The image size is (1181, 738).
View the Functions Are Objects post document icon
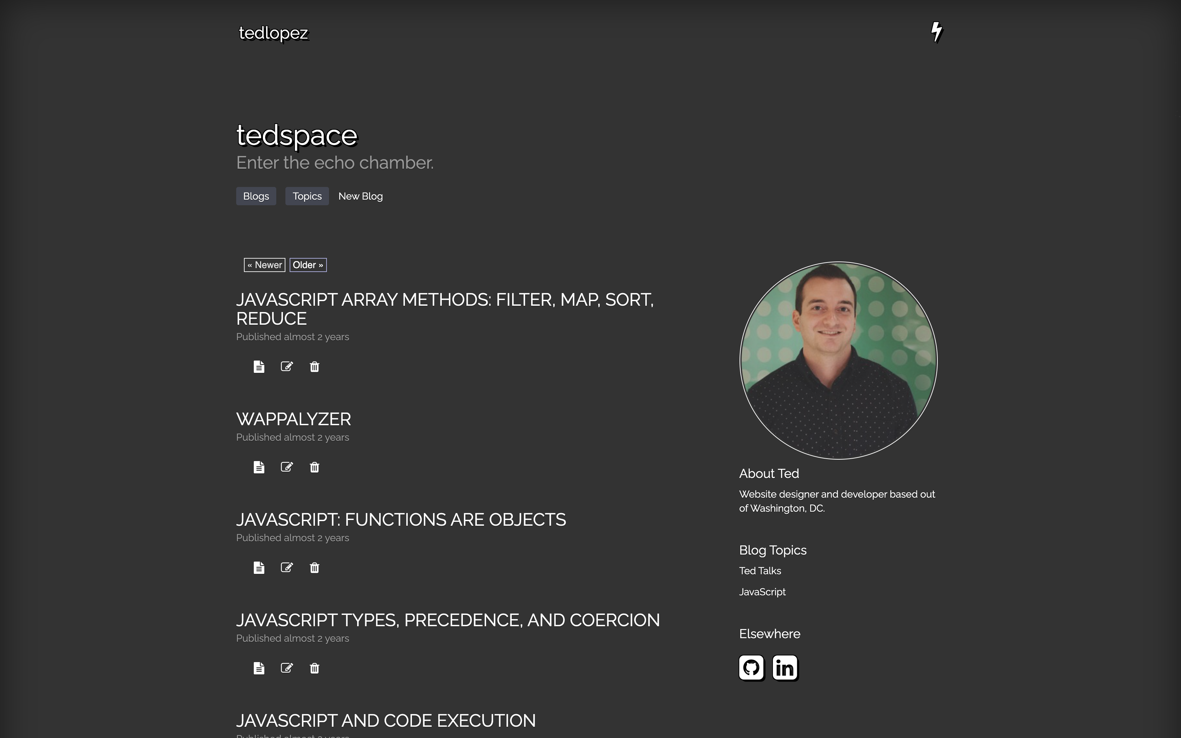(259, 568)
